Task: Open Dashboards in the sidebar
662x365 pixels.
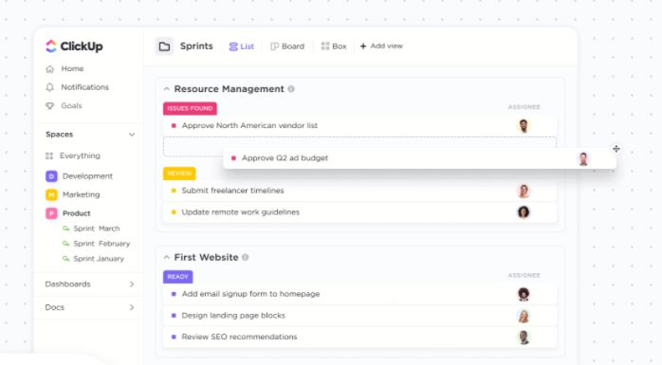Action: click(x=67, y=284)
